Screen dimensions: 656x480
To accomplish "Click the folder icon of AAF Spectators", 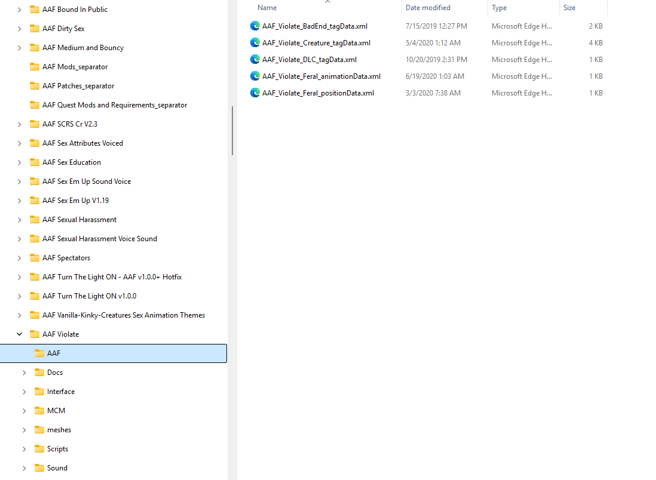I will click(35, 257).
